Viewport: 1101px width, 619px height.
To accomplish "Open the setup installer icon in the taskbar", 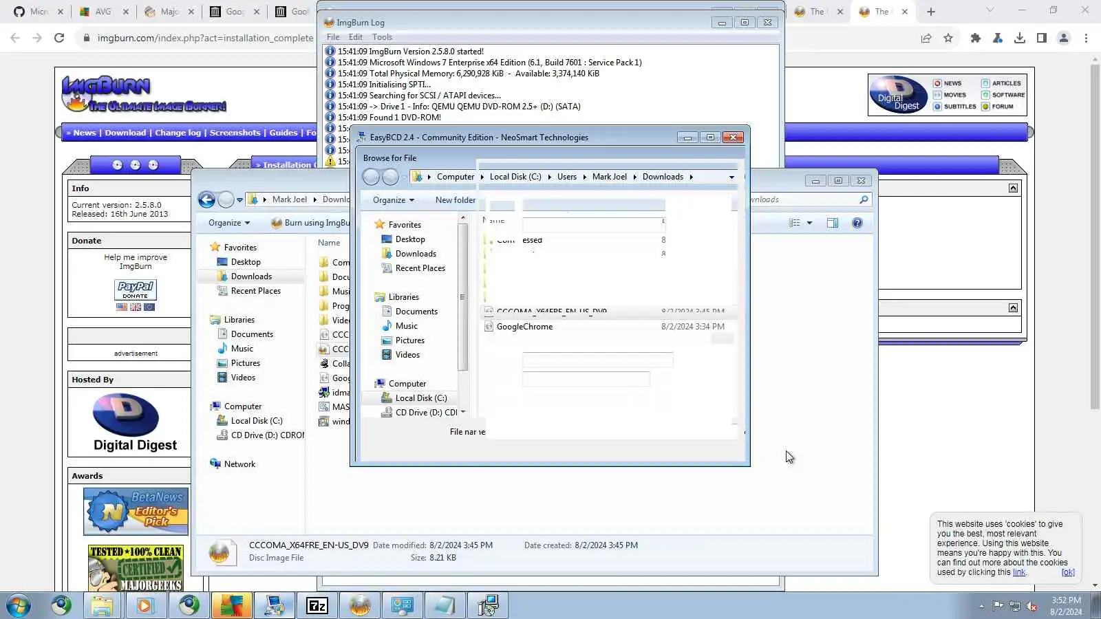I will click(488, 605).
